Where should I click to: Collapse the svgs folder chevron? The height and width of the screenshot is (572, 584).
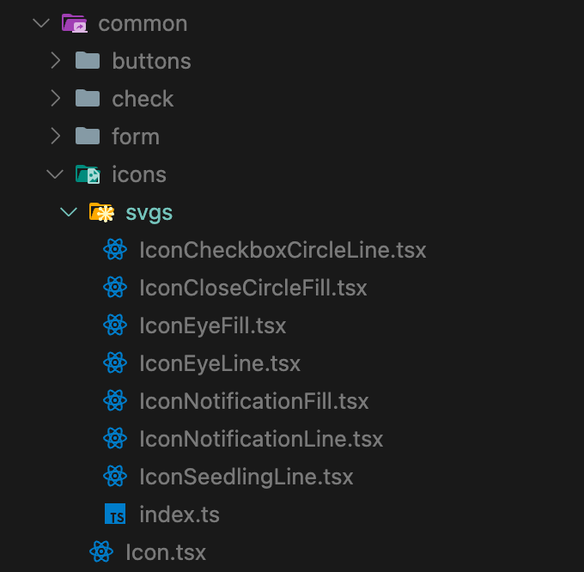[69, 212]
